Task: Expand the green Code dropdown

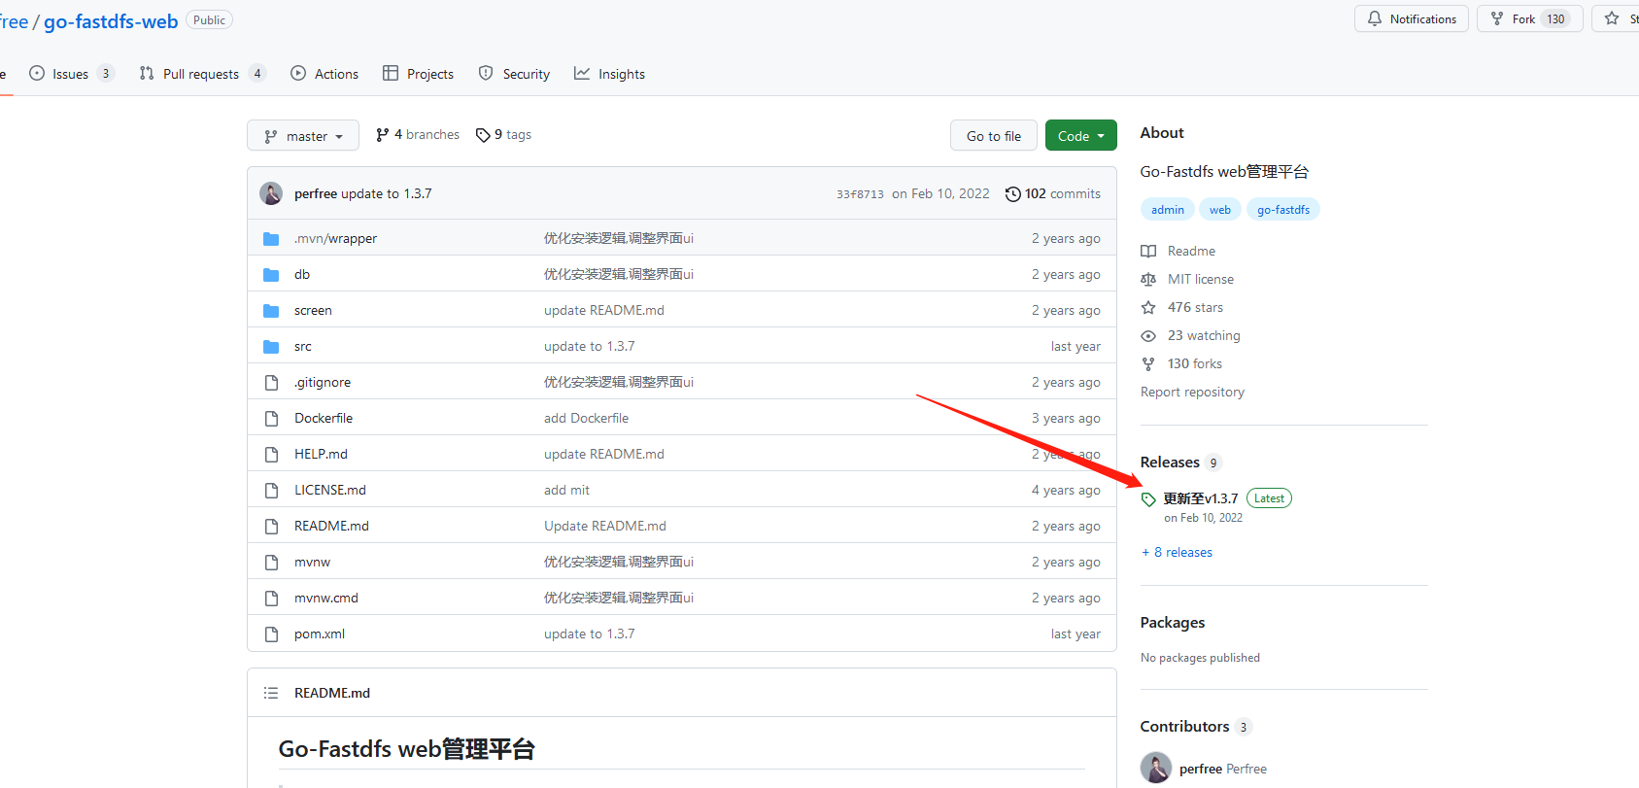Action: click(x=1080, y=136)
